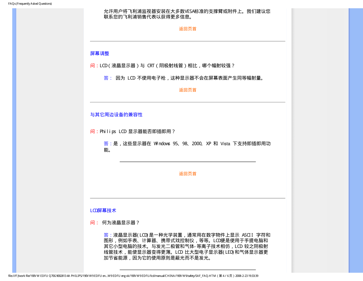The height and width of the screenshot is (281, 363).
Task: Click the question 何为液晶显示器？
Action: [x=115, y=223]
